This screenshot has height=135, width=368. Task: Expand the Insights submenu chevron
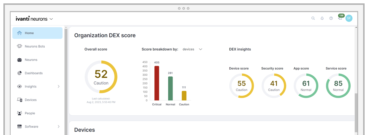click(x=59, y=86)
